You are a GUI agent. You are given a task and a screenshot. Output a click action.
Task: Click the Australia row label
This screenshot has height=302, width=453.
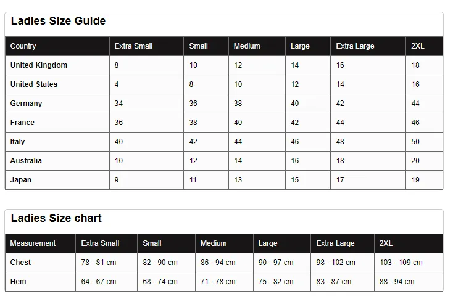point(26,161)
